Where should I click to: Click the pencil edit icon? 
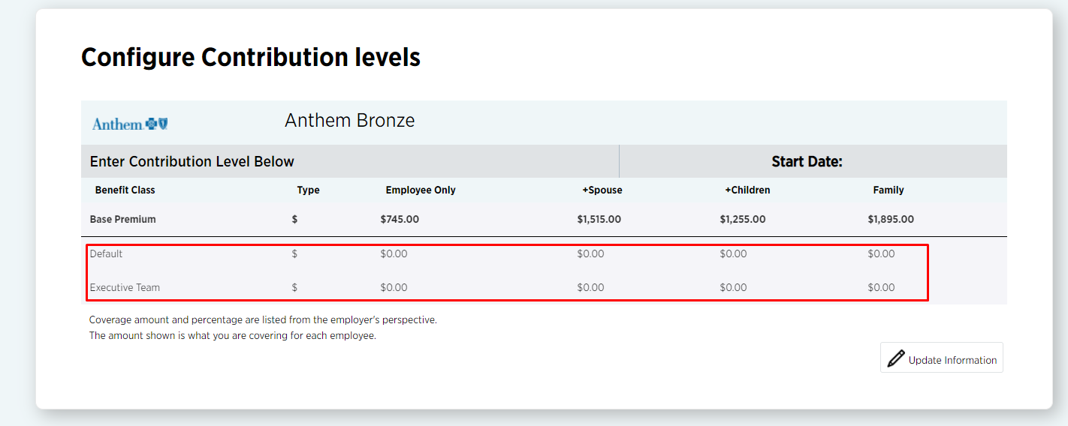coord(895,358)
